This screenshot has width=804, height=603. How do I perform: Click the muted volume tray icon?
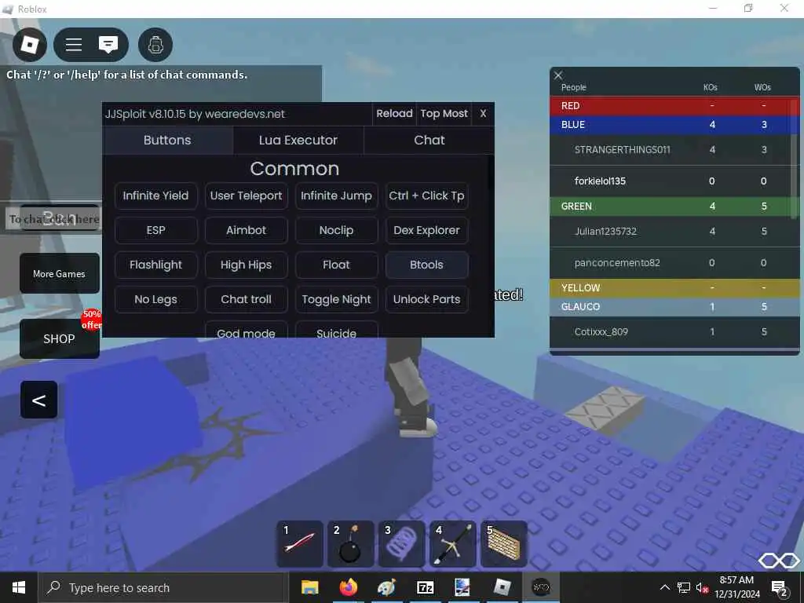[701, 588]
